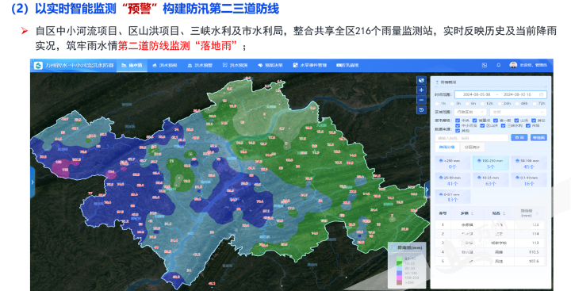The height and width of the screenshot is (291, 571).
Task: Click the app logo in top-left header
Action: coord(38,66)
